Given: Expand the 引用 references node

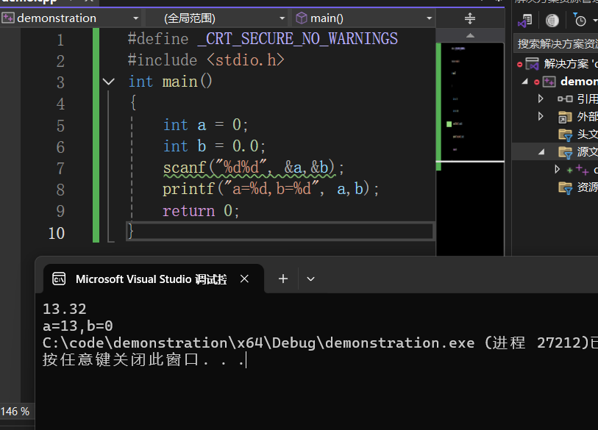Looking at the screenshot, I should tap(541, 98).
